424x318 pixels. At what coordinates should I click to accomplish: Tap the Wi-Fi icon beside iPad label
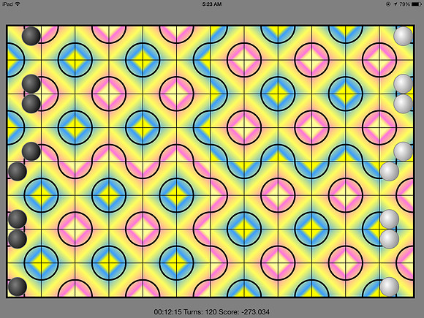(x=18, y=4)
